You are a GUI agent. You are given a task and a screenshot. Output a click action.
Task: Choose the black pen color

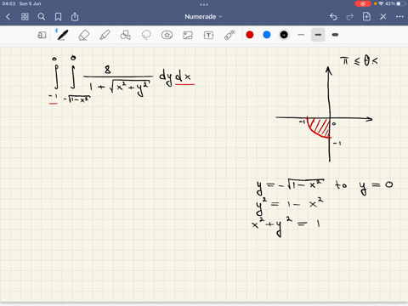click(284, 35)
